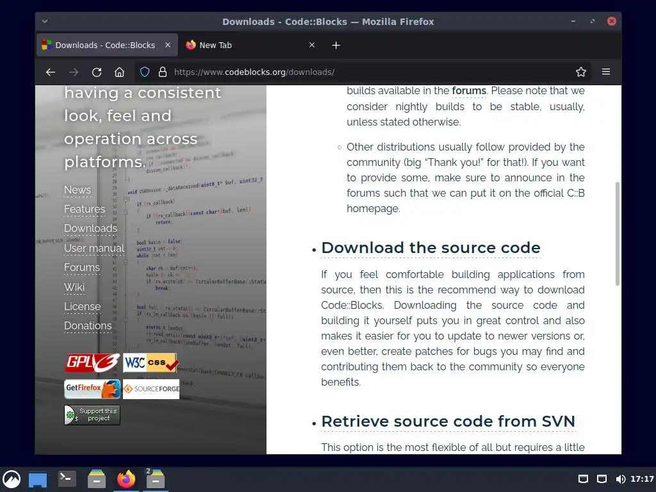Click the SourceForge badge

(151, 389)
